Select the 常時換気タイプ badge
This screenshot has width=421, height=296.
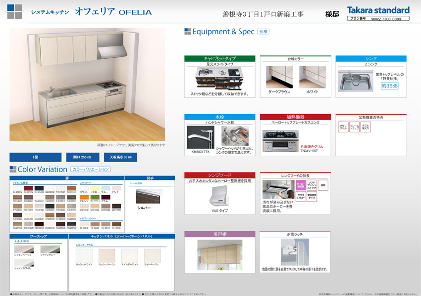[x=312, y=197]
